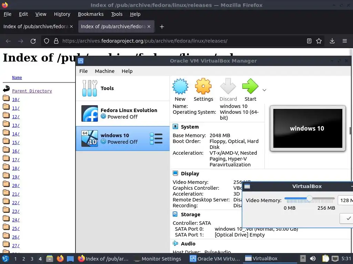Image resolution: width=353 pixels, height=264 pixels.
Task: Open the System section header link
Action: pyautogui.click(x=190, y=127)
